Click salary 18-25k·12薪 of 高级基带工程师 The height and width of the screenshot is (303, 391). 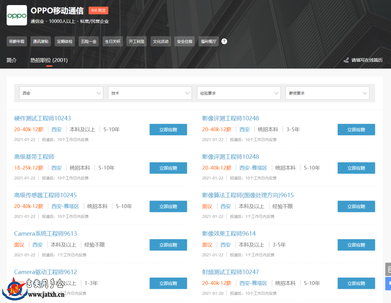pos(29,168)
